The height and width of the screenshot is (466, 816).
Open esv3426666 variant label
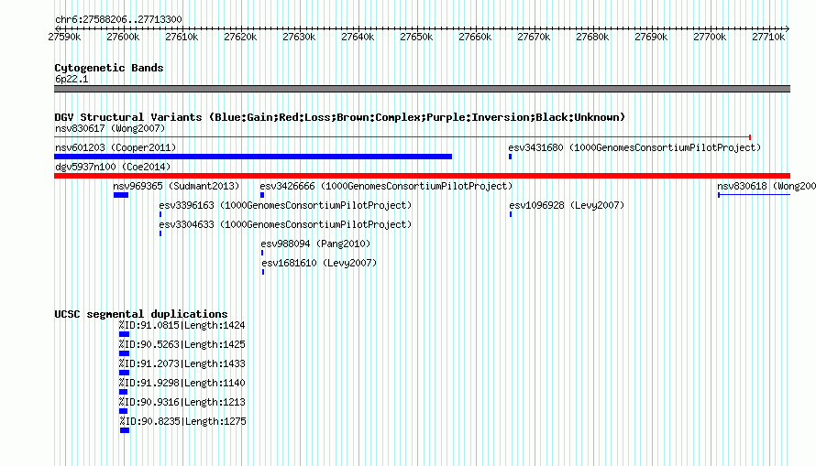(386, 186)
